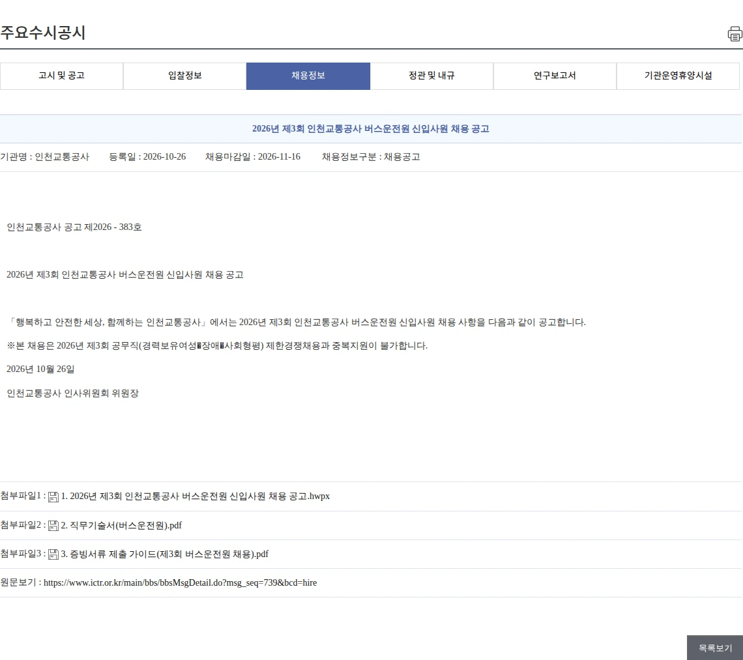Open the 기관운영휴양시설 tab

click(678, 76)
